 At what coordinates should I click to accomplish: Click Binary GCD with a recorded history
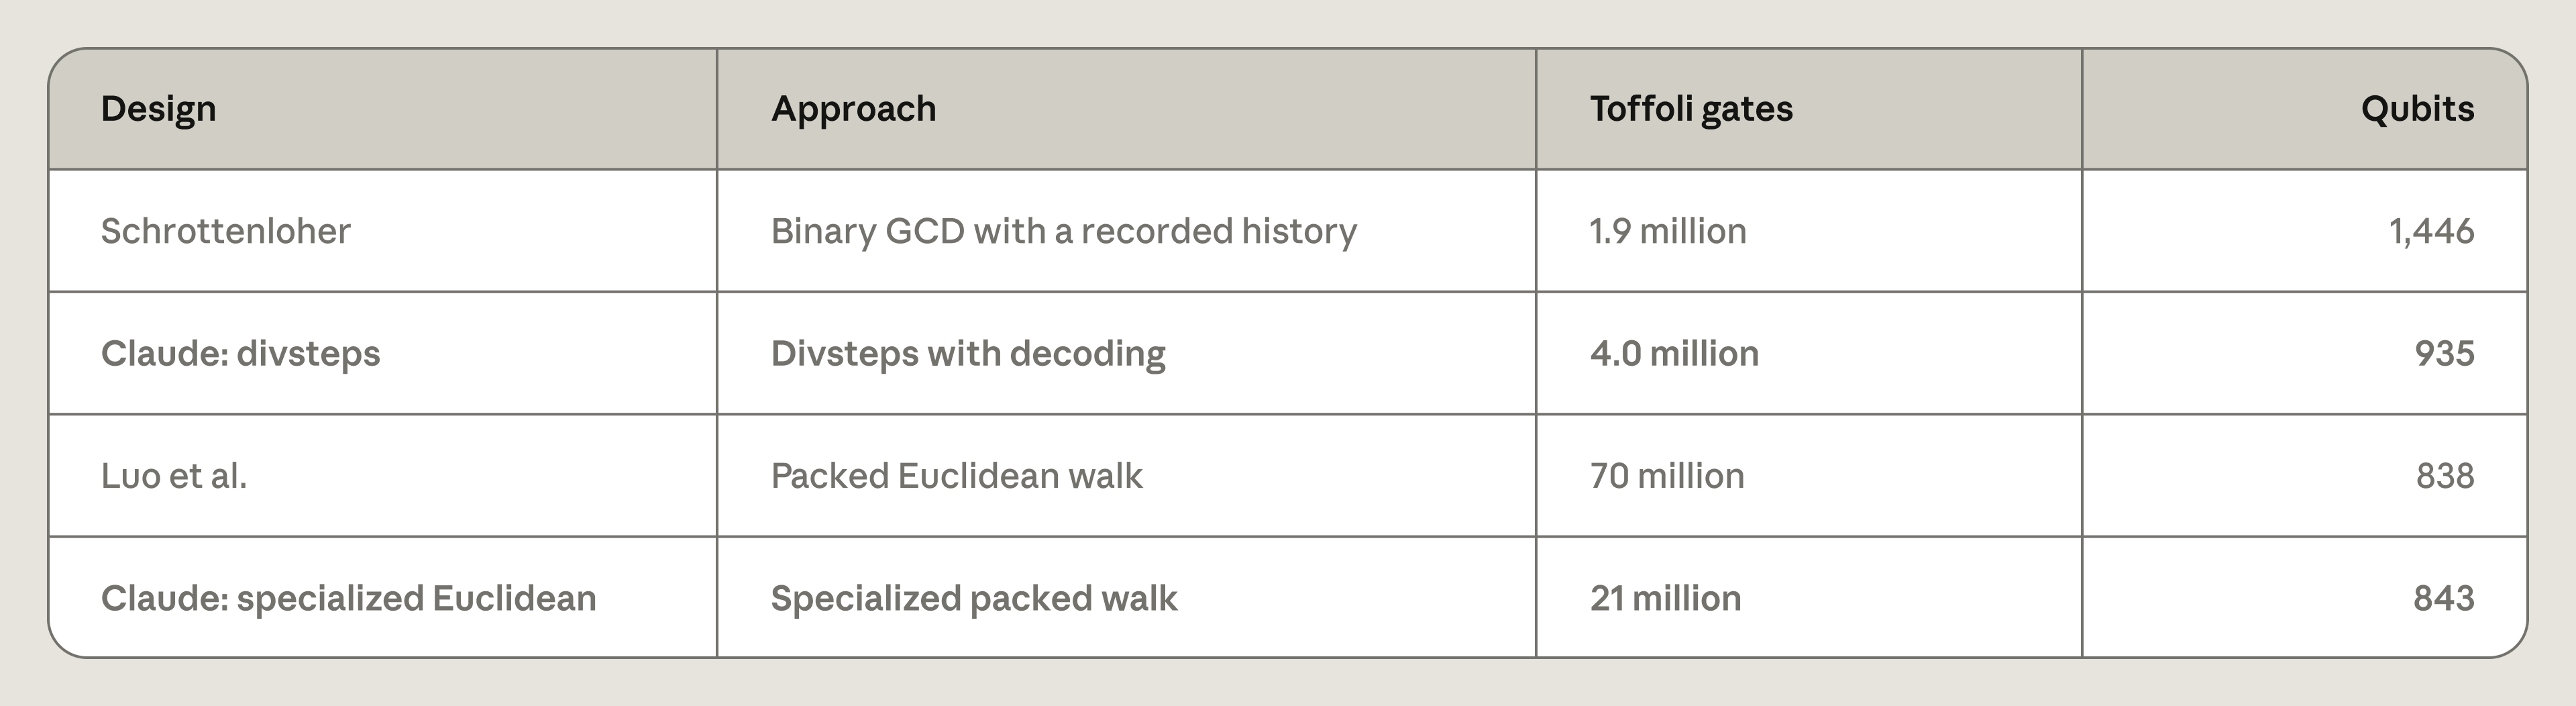pos(1064,231)
